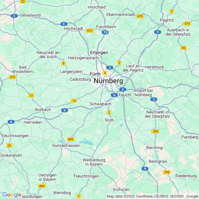Select the Nürnberg city label
199x199 pixels.
108,81
